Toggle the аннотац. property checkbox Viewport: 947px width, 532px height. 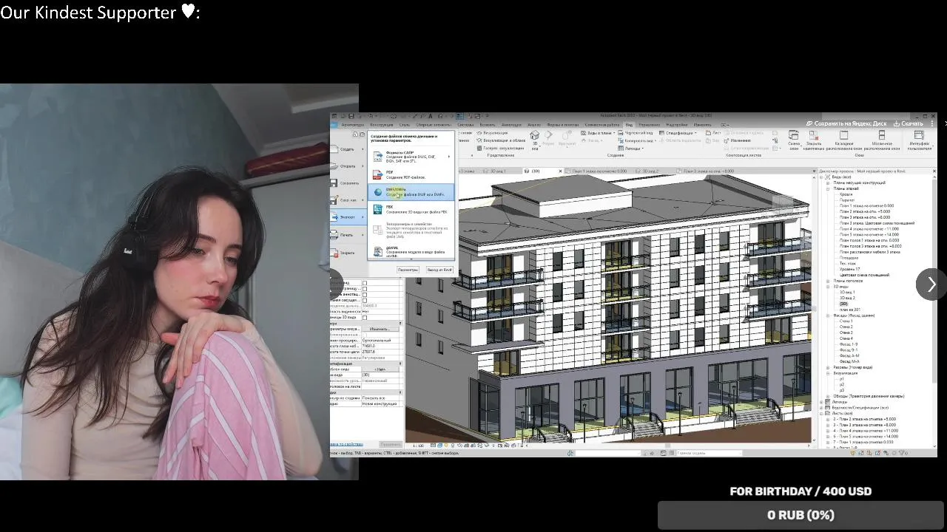point(365,294)
